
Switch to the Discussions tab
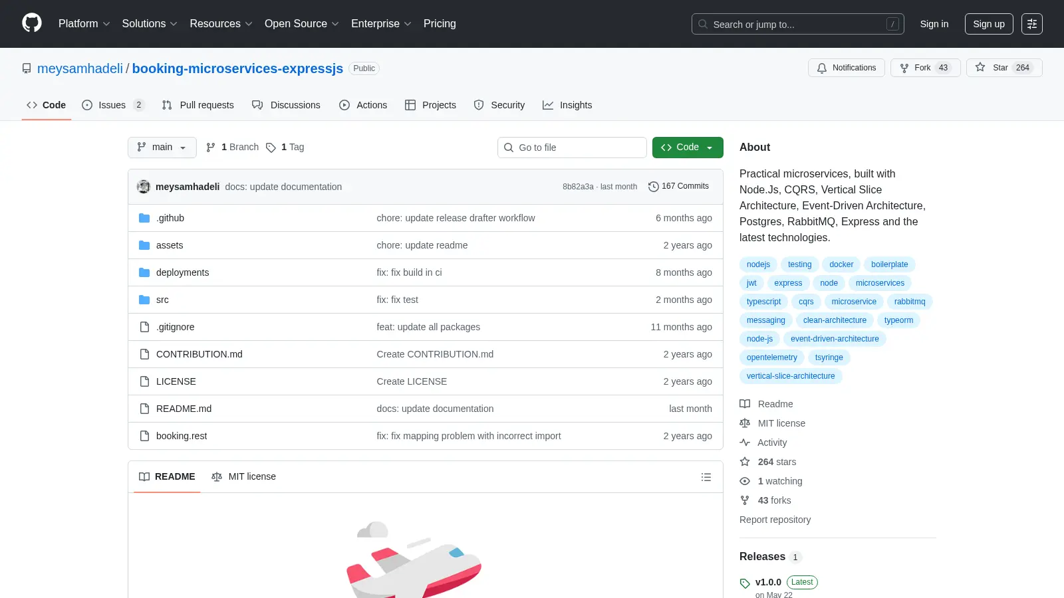pyautogui.click(x=286, y=105)
